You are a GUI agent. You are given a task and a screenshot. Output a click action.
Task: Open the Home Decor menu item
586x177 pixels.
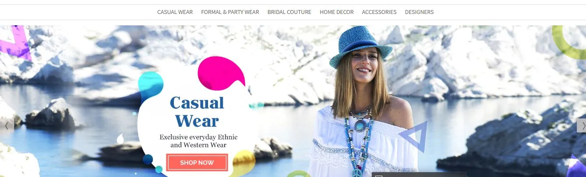click(x=336, y=12)
